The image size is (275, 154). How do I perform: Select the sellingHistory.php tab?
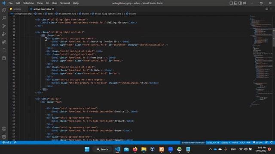(42, 9)
